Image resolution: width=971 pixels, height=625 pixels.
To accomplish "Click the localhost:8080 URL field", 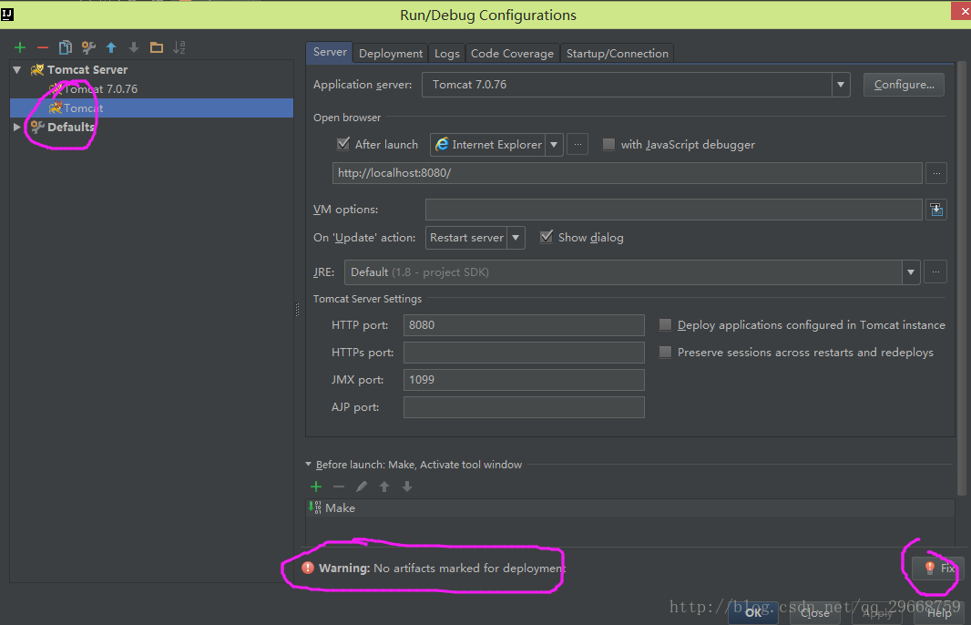I will [x=627, y=173].
